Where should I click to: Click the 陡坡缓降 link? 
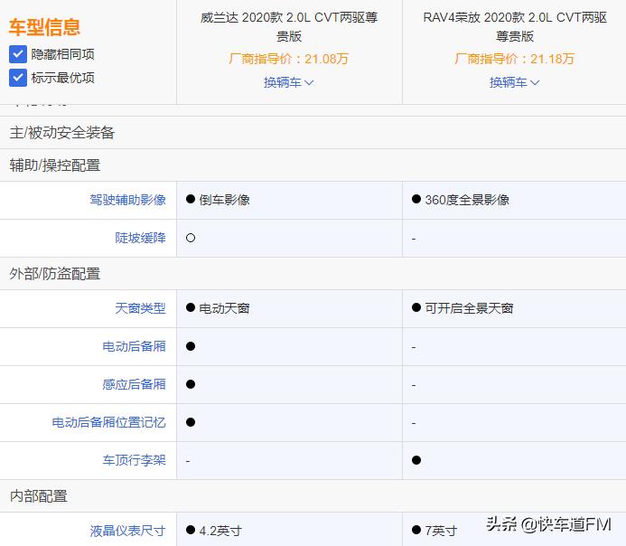click(x=141, y=238)
